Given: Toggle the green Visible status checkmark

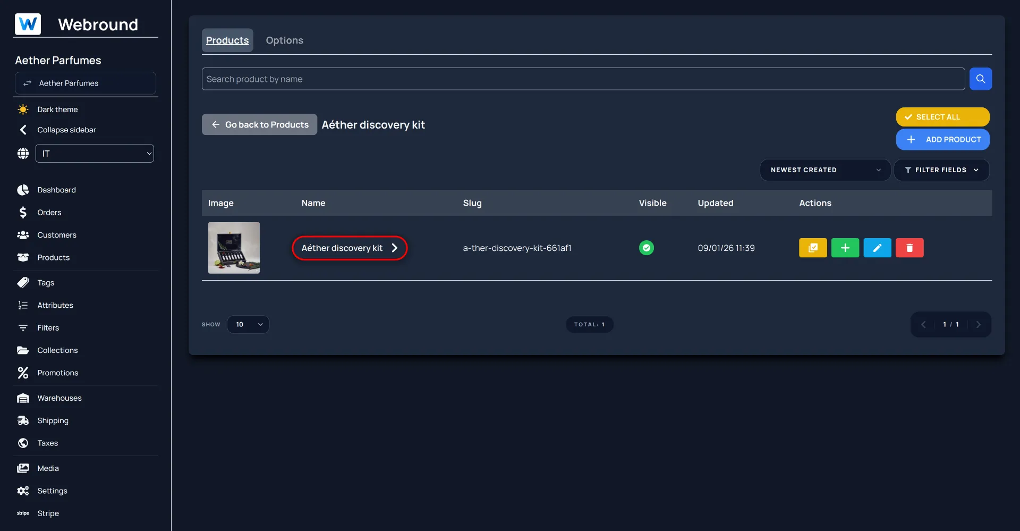Looking at the screenshot, I should tap(646, 248).
